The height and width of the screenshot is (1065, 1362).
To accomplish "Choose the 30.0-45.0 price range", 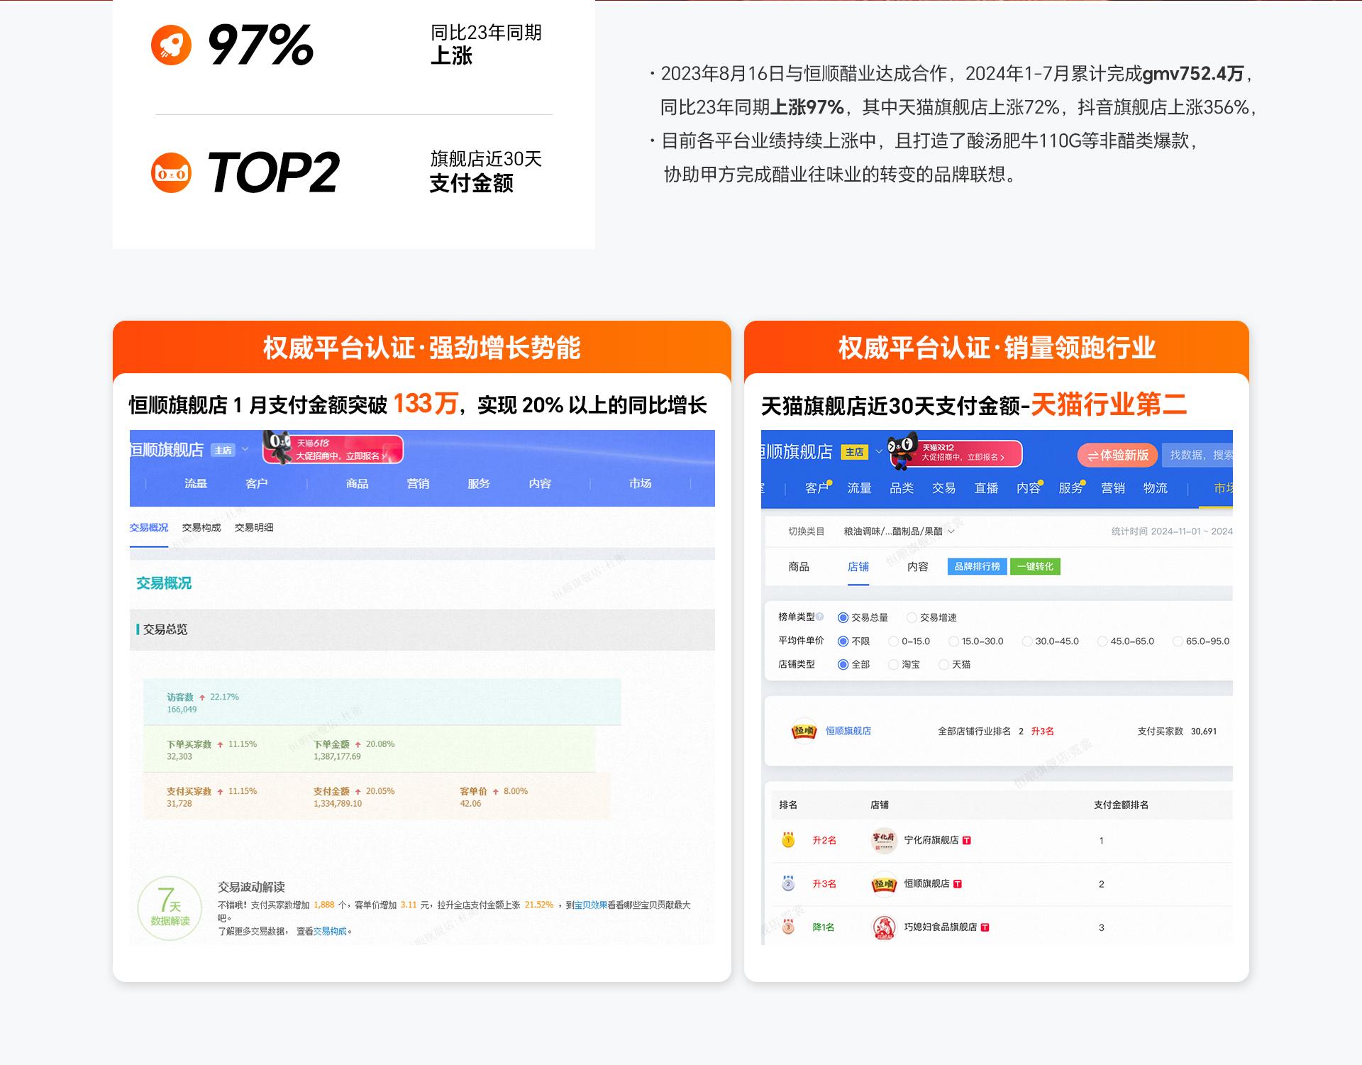I will point(1026,641).
